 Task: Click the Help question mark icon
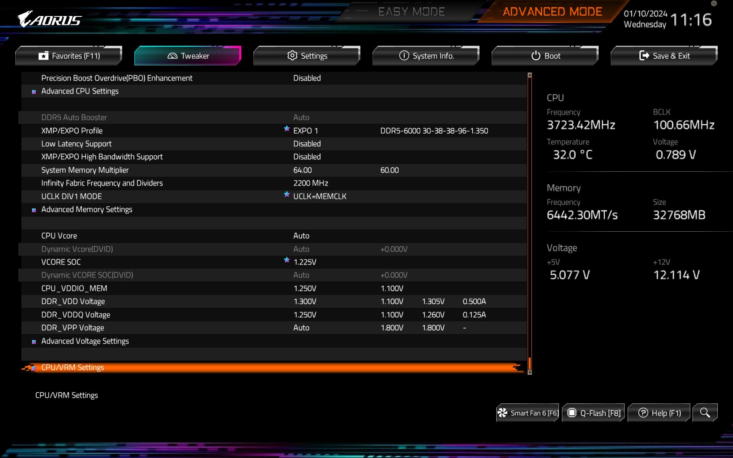point(643,413)
